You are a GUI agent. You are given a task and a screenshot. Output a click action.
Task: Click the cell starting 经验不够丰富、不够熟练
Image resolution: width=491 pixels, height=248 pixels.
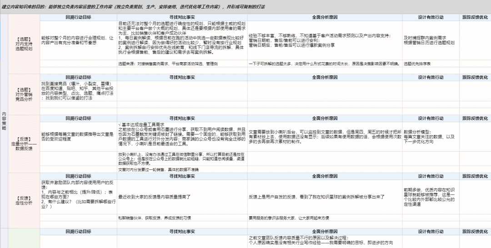coord(324,40)
